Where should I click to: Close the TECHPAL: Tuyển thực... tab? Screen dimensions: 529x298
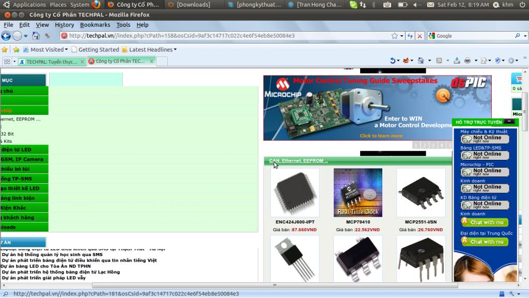pyautogui.click(x=82, y=62)
